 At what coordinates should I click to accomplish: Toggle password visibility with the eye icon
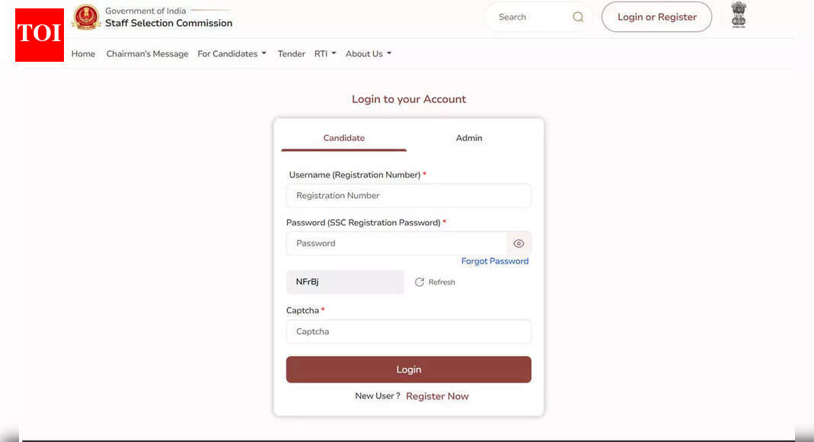click(519, 244)
